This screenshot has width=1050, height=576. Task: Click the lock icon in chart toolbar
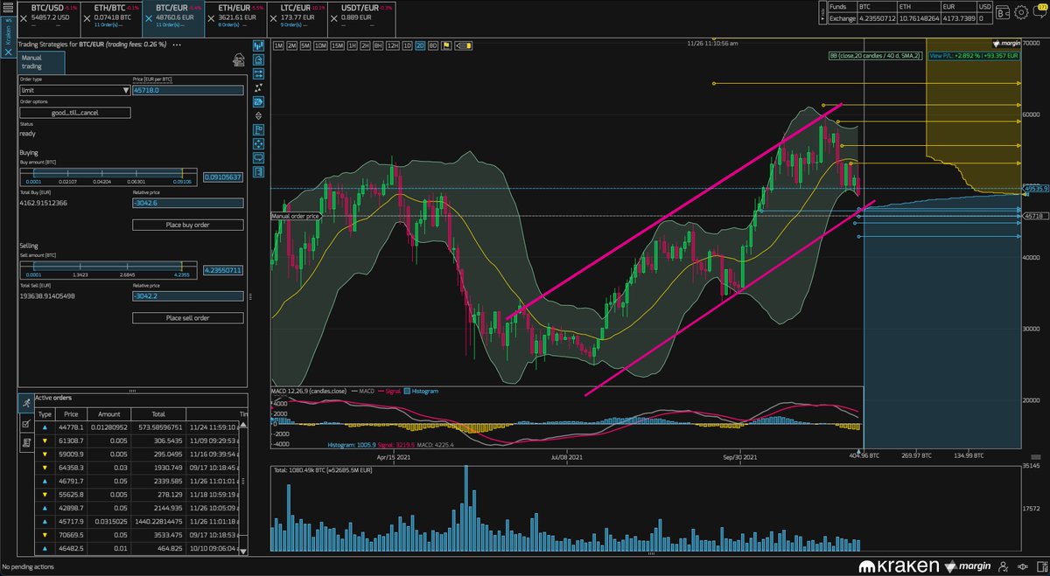[x=259, y=60]
